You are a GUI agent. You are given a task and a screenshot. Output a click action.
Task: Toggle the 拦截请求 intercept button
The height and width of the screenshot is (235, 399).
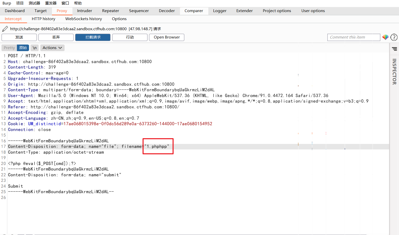tap(93, 37)
